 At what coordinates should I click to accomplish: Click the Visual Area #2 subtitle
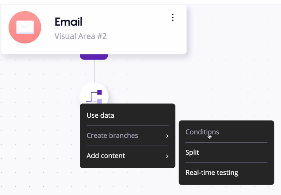pyautogui.click(x=81, y=36)
